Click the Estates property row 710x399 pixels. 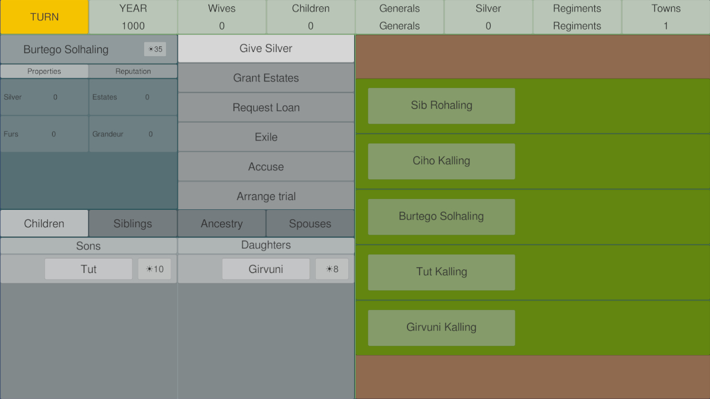click(133, 97)
